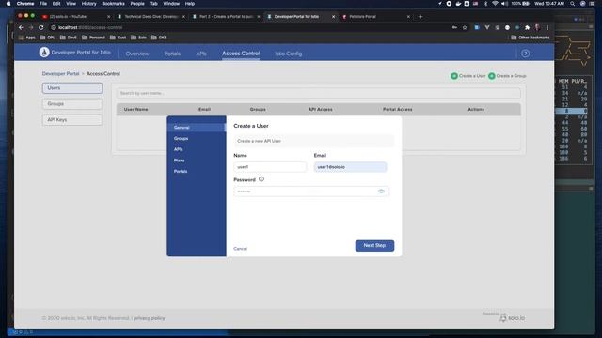Click the API Access column header
The image size is (602, 338).
point(320,110)
